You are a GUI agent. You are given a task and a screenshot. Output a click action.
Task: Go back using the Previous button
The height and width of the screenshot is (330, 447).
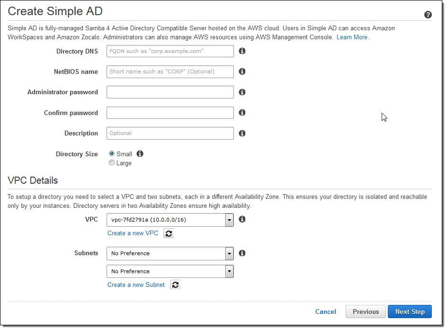pyautogui.click(x=366, y=312)
